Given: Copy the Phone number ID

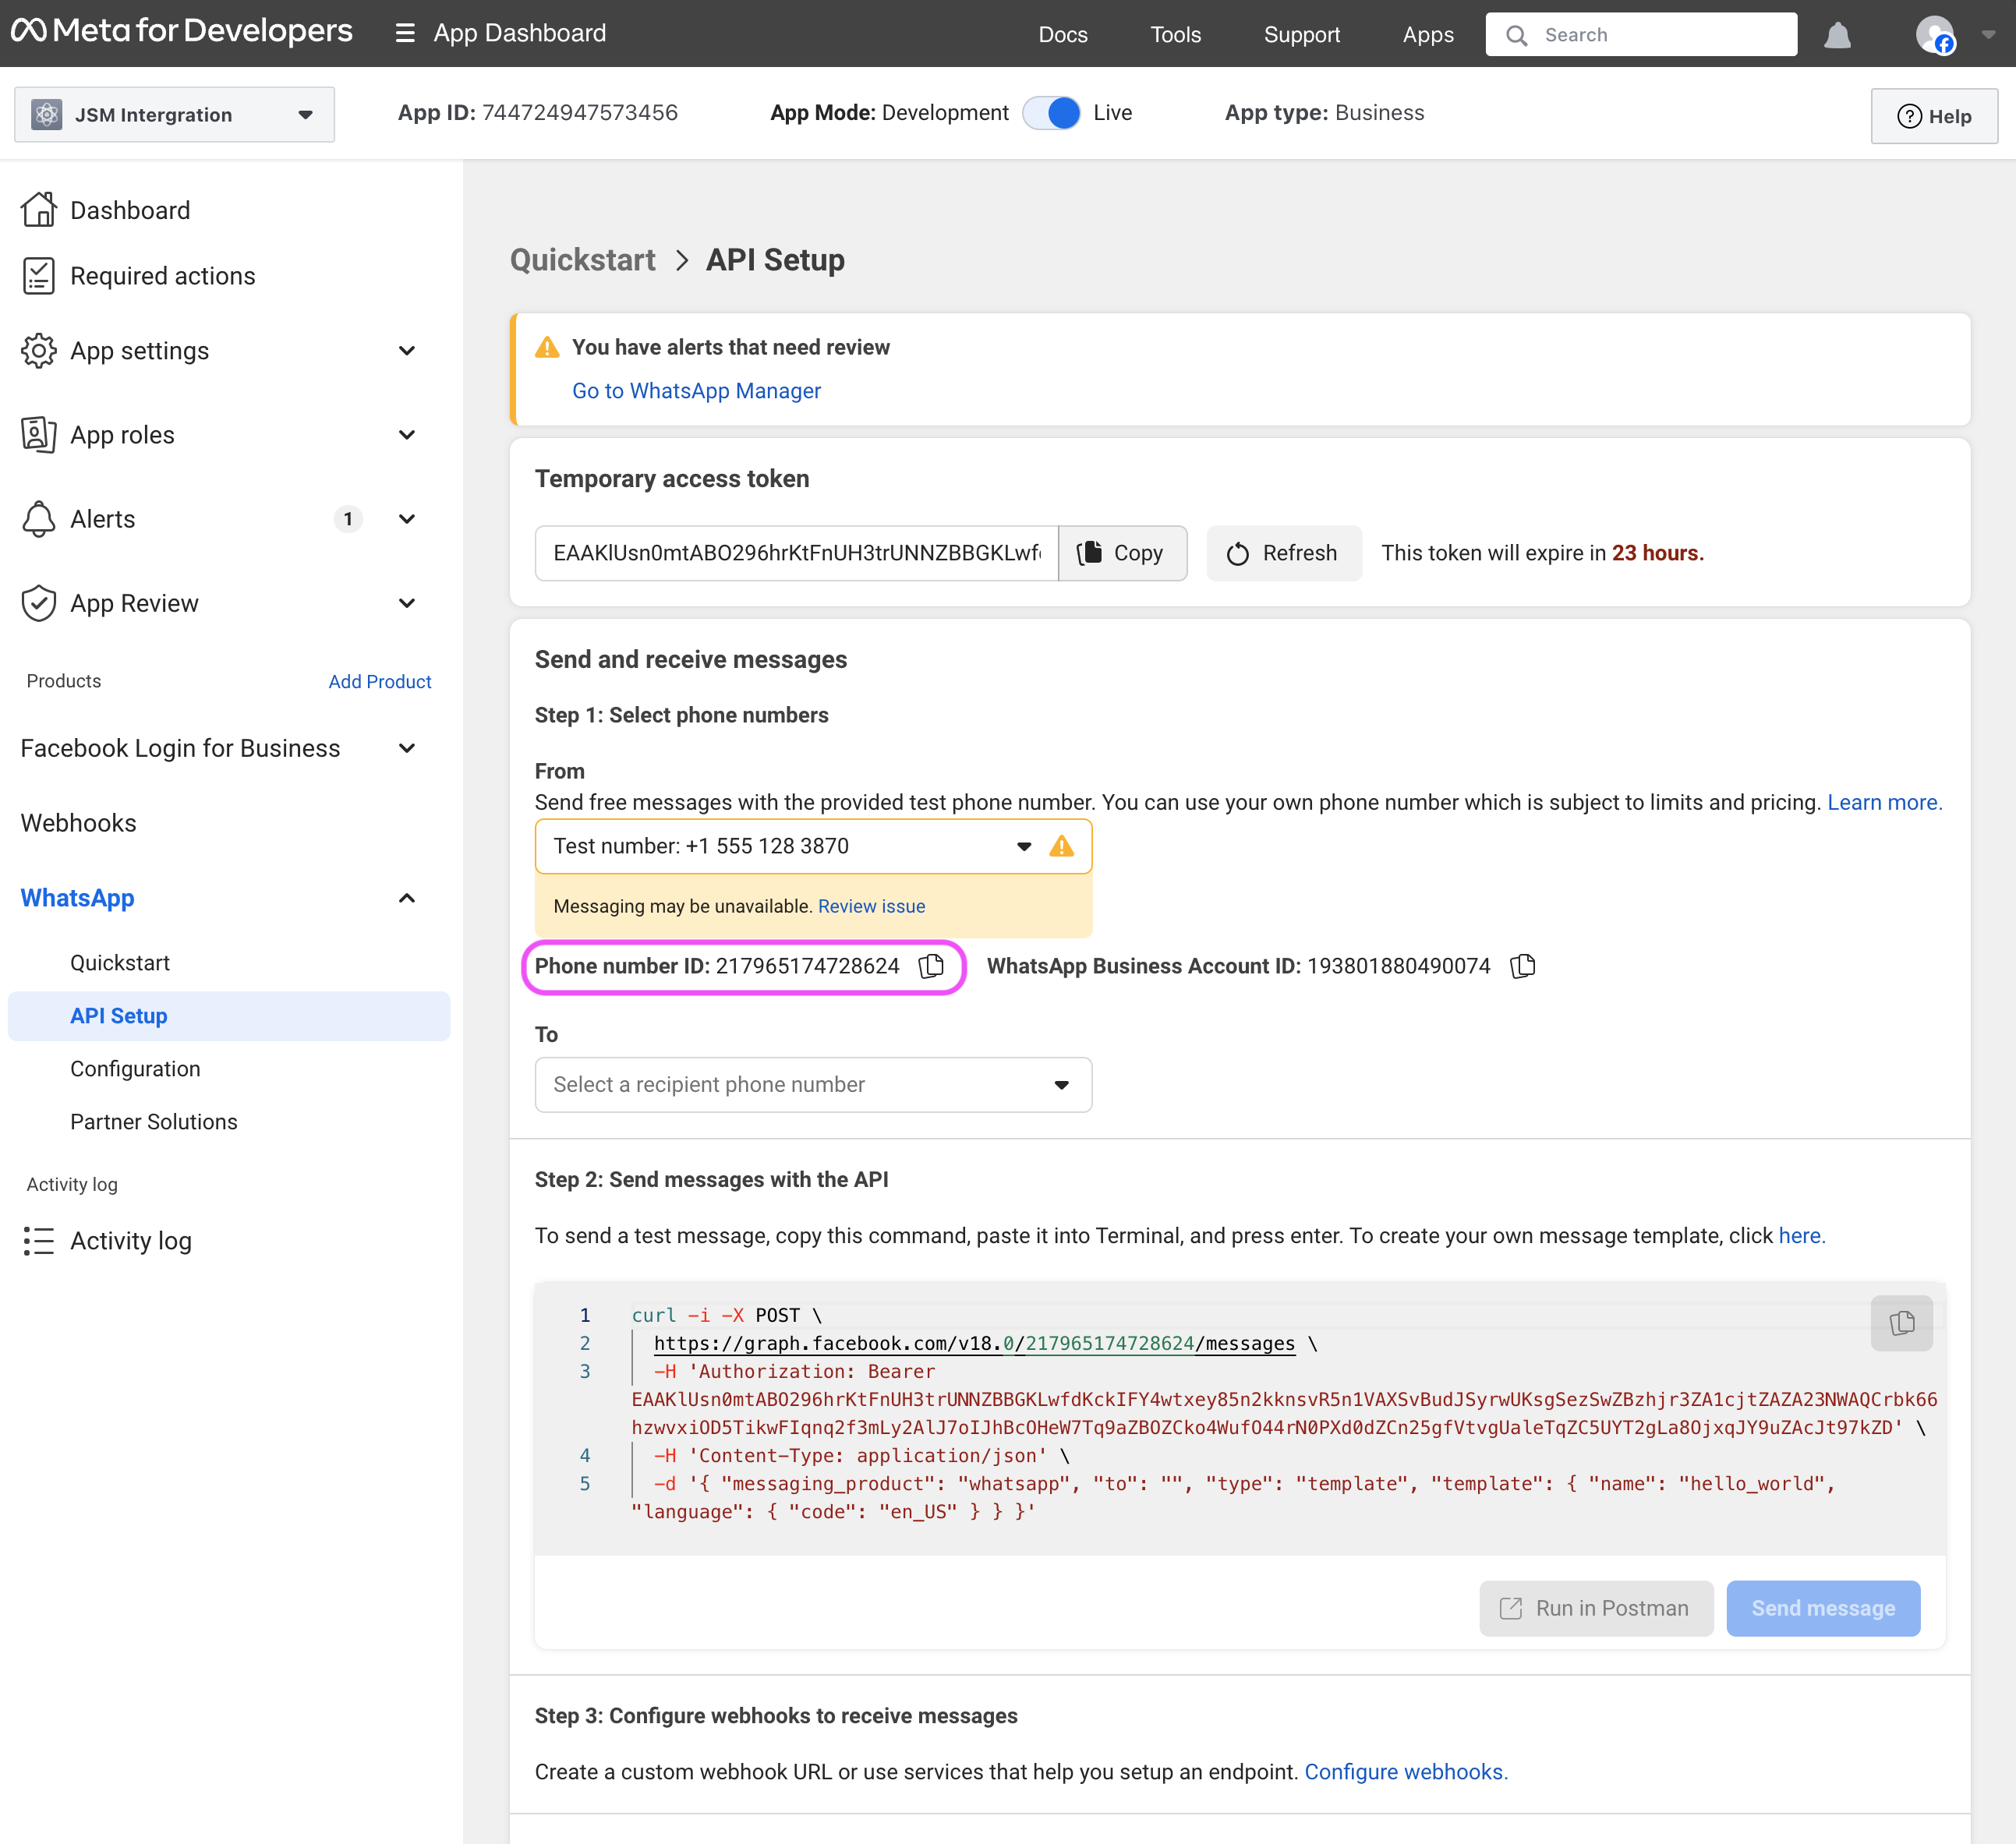Looking at the screenshot, I should tap(931, 966).
